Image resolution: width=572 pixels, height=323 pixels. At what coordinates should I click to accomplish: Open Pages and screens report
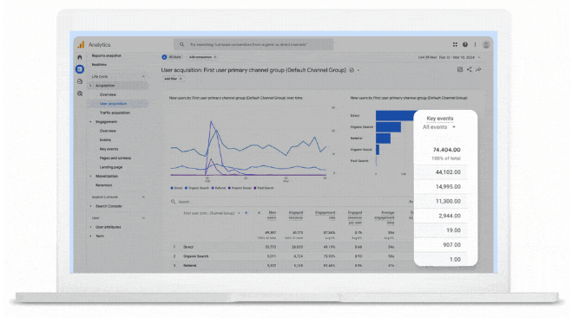(x=115, y=158)
